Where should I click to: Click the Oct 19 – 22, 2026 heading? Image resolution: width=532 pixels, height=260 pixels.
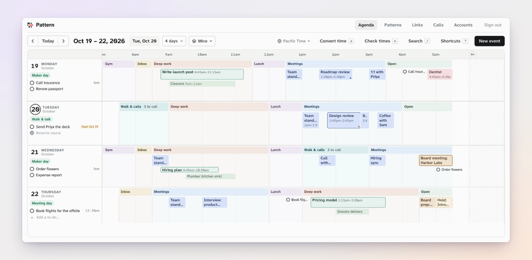(99, 41)
